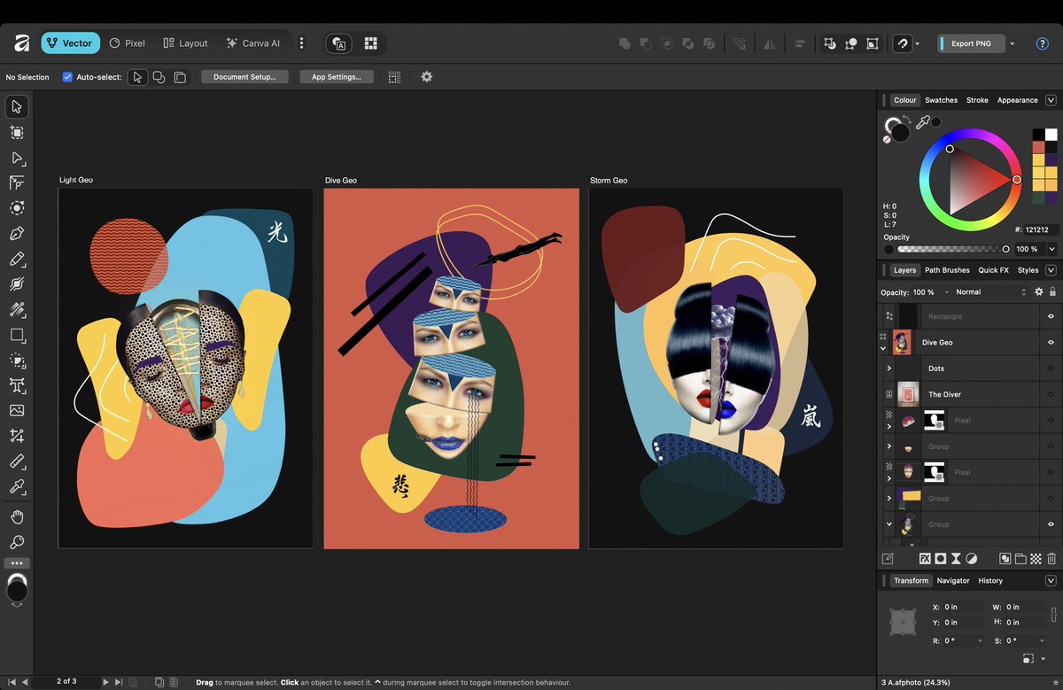Select the Colour Picker tool in left toolbar
Viewport: 1063px width, 690px height.
[17, 486]
